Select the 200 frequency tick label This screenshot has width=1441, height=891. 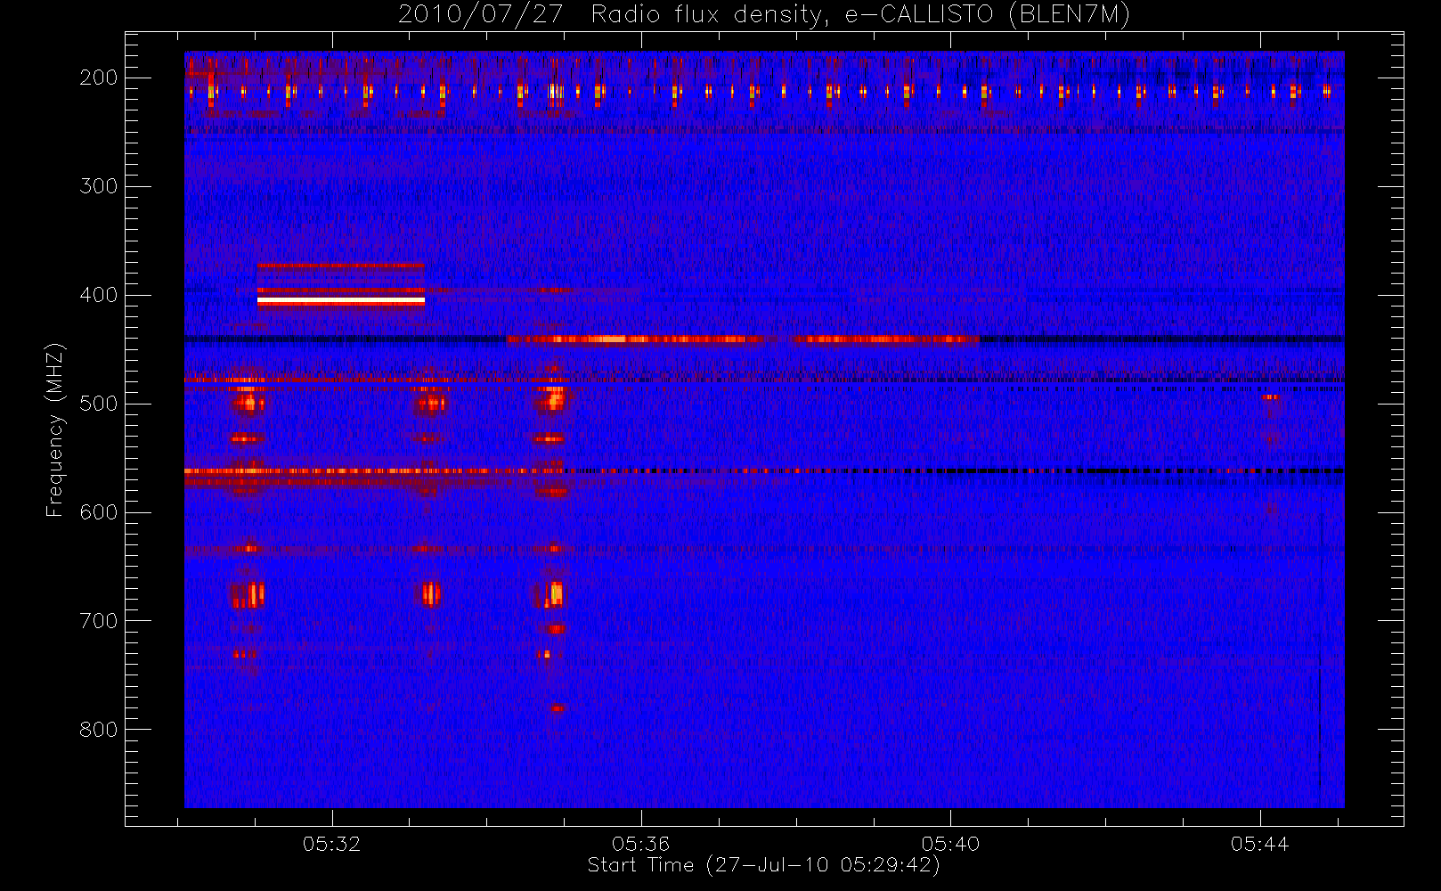click(x=98, y=78)
